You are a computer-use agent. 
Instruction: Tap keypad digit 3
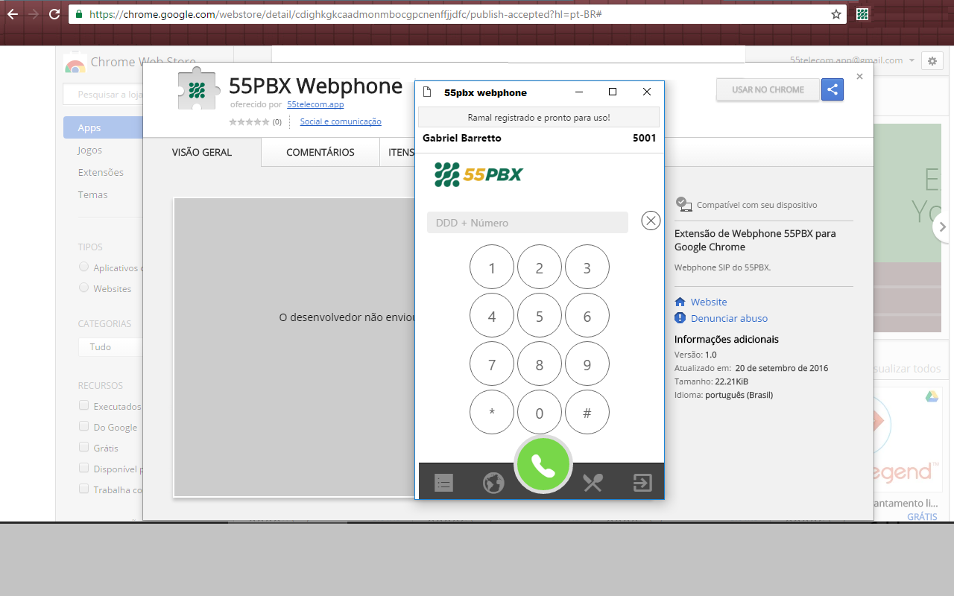[x=587, y=267]
